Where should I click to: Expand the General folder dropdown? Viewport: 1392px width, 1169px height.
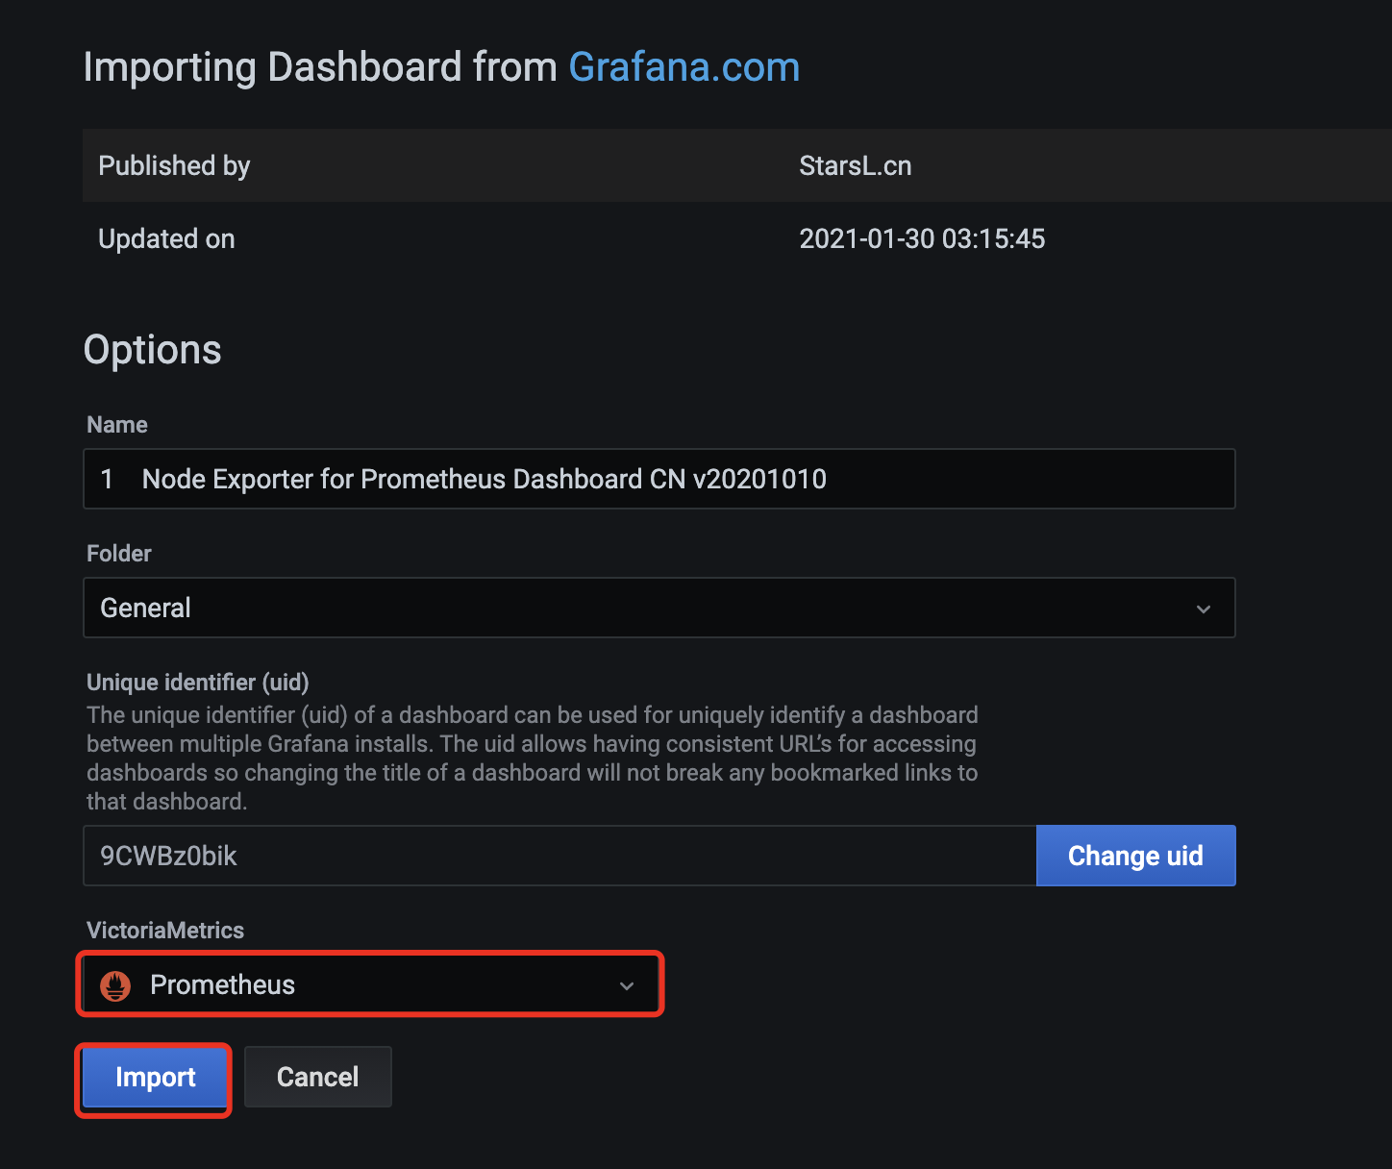659,608
